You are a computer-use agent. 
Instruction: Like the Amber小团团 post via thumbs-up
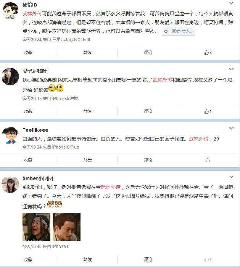pos(208,260)
